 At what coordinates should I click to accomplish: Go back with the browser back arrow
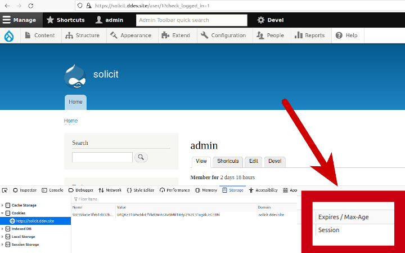click(7, 6)
